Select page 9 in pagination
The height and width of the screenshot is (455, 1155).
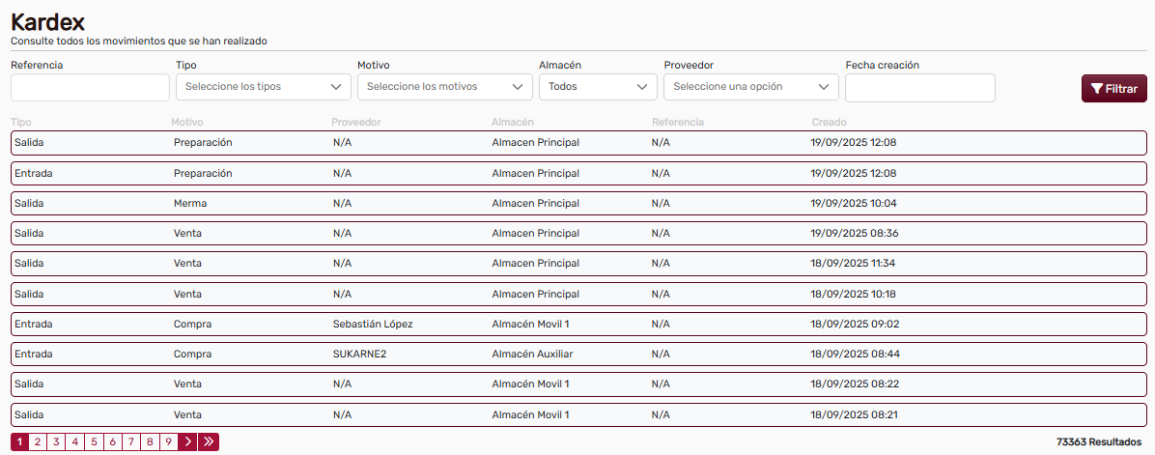168,441
